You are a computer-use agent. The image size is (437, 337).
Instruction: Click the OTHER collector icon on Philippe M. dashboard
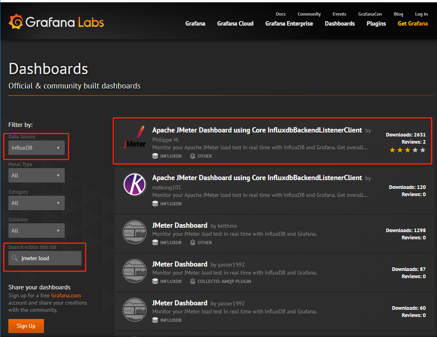pos(193,156)
